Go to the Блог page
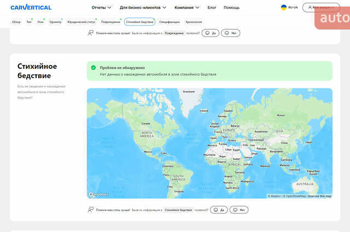The width and height of the screenshot is (350, 232). (x=212, y=8)
